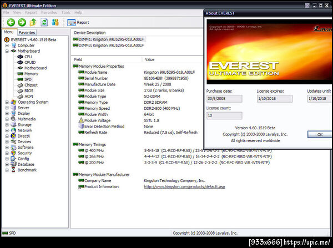Click the Memory module icon in tree

(20, 74)
